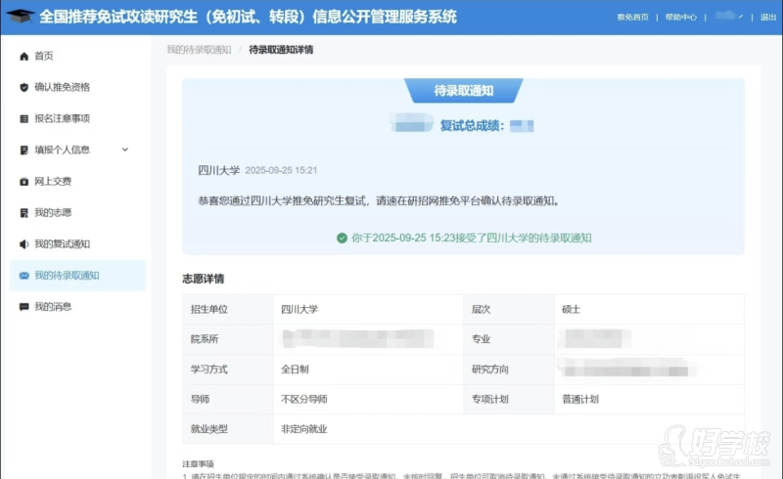Click the shield icon for 确认推免资格

[x=23, y=87]
